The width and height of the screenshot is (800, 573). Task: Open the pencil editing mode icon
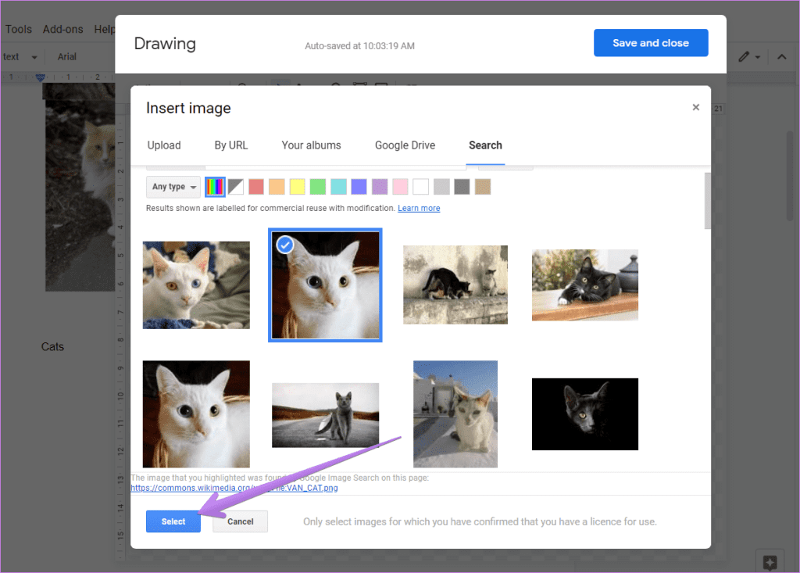pos(745,57)
